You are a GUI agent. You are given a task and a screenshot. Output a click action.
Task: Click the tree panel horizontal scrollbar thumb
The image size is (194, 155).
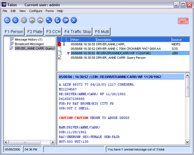(x=24, y=142)
